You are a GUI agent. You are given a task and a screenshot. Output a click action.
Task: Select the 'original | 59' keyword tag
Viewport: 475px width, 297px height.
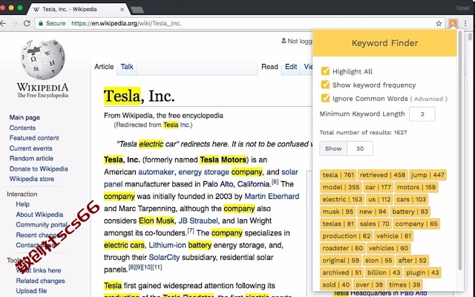click(x=341, y=261)
